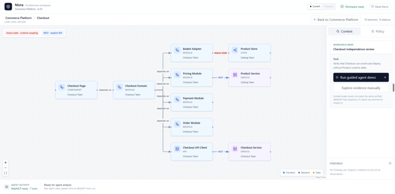395x194 pixels.
Task: Click the Backend legend entry
Action: click(x=304, y=172)
